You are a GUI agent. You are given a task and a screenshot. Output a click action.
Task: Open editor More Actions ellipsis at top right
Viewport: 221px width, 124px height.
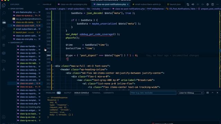pos(218,4)
